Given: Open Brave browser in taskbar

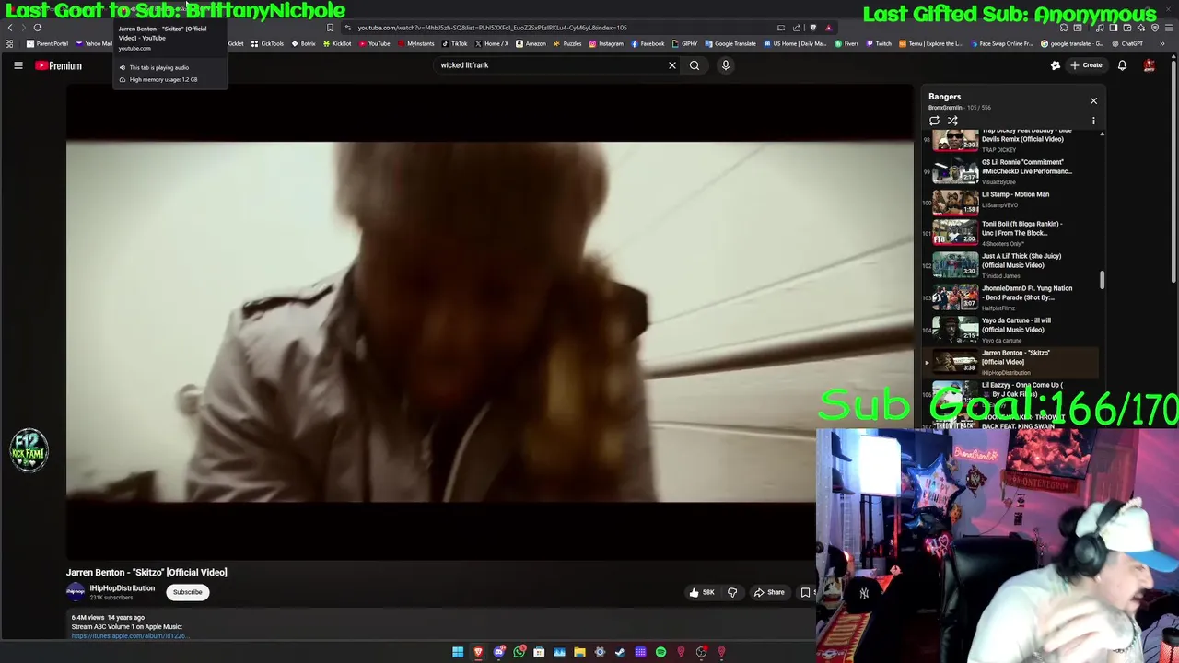Looking at the screenshot, I should coord(478,652).
